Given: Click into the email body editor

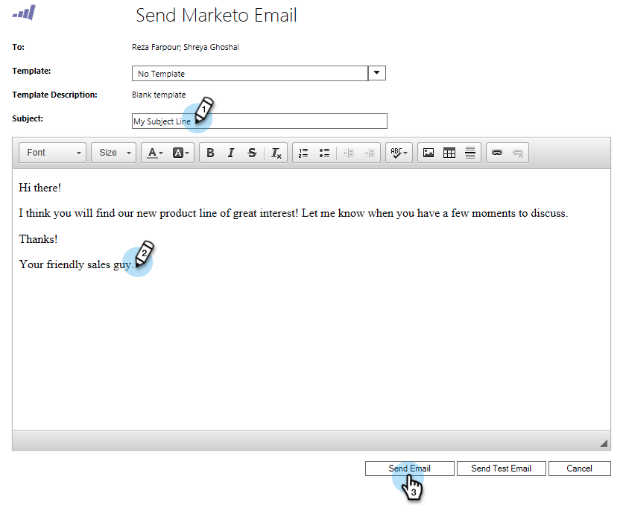Looking at the screenshot, I should coord(311,299).
